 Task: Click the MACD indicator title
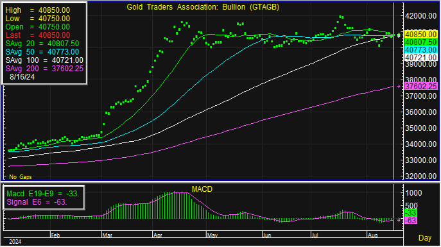tap(202, 189)
